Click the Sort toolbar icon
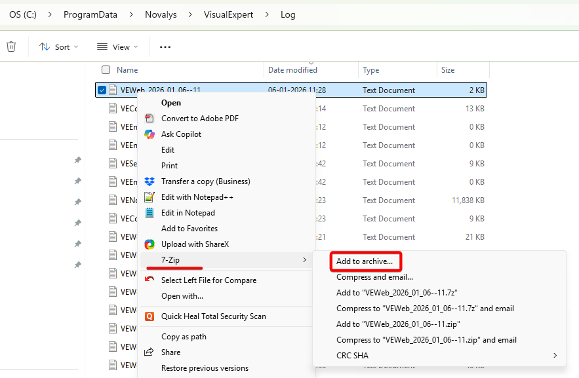This screenshot has width=579, height=378. (58, 46)
